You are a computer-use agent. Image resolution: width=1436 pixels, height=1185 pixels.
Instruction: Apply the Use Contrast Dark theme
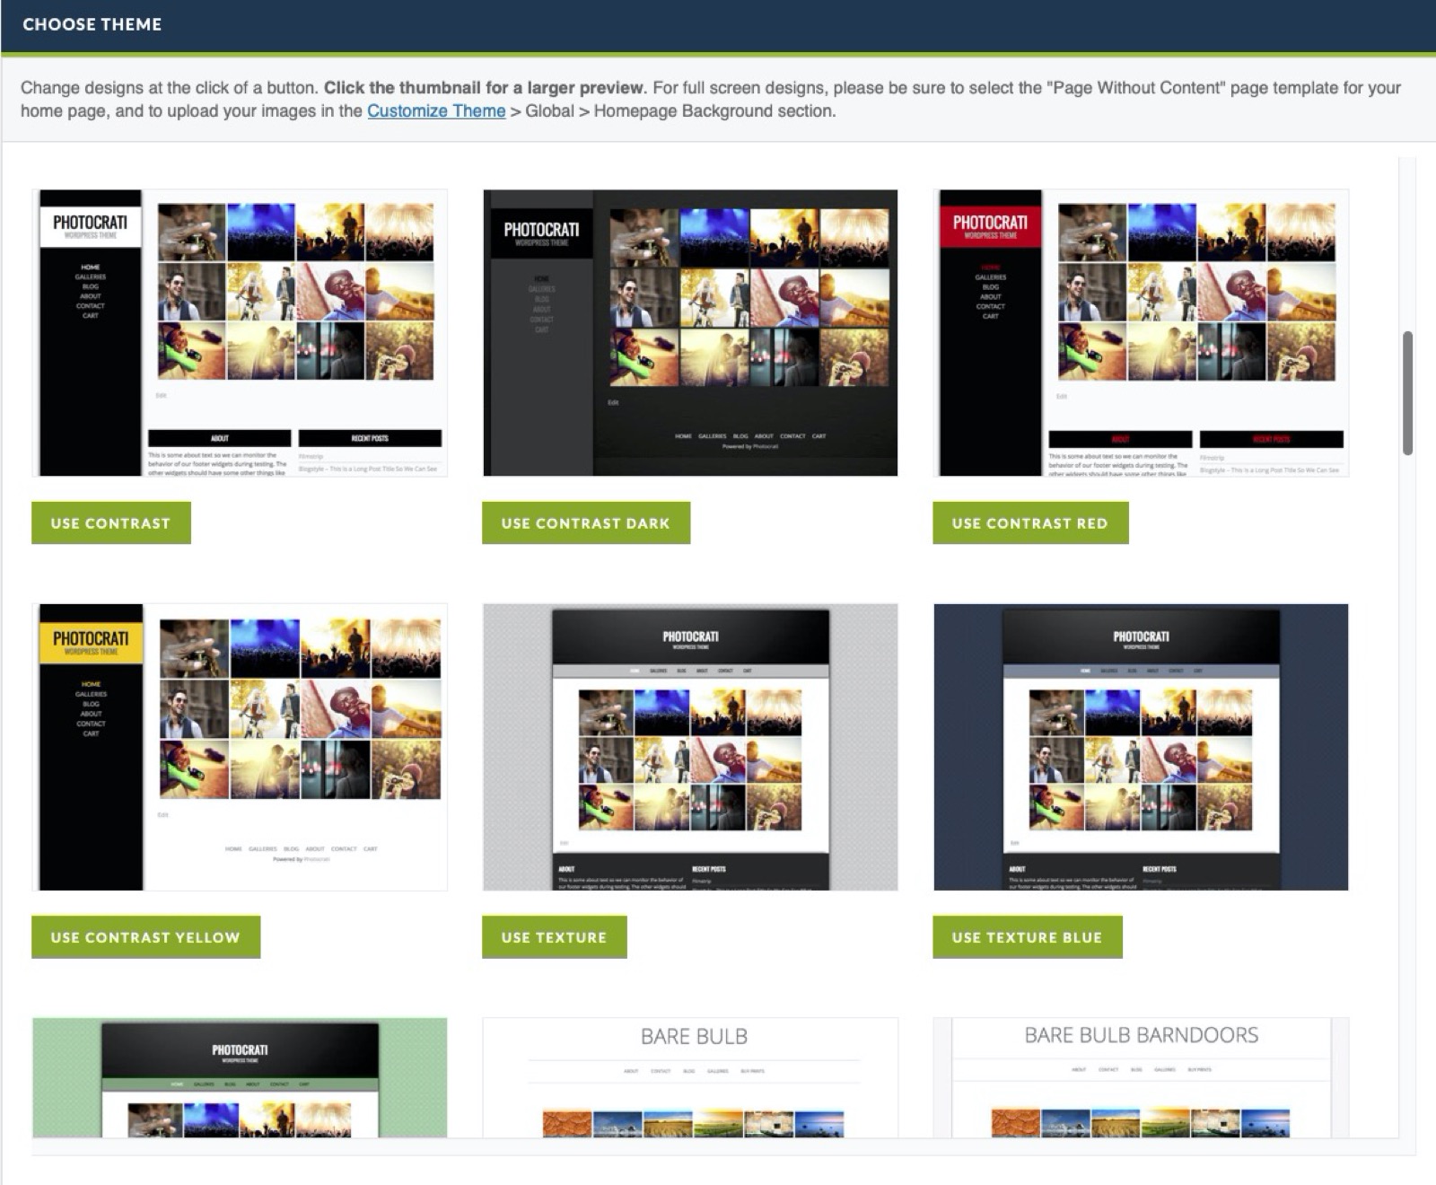pos(586,522)
